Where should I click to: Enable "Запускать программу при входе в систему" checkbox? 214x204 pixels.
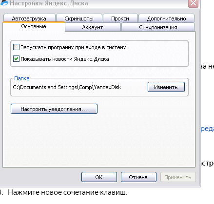pyautogui.click(x=16, y=47)
